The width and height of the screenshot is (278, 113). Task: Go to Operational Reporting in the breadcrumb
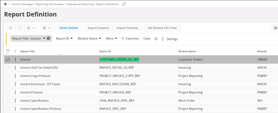80,4
